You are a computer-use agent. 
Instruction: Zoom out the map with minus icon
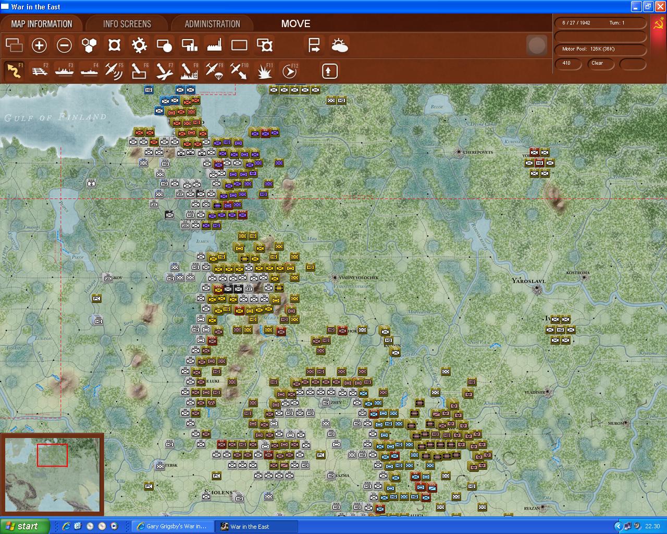click(x=64, y=45)
